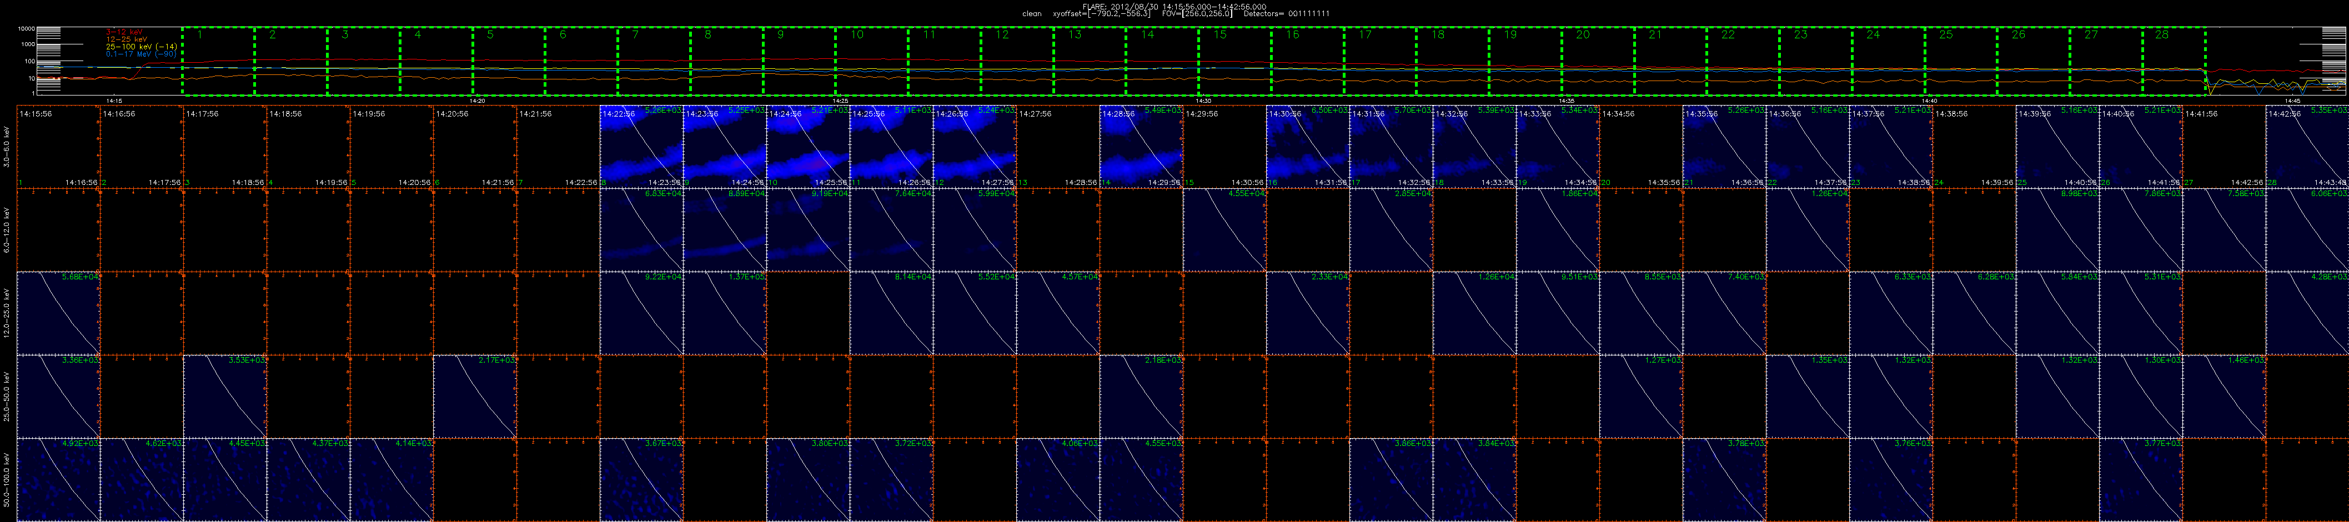Open the 3-6 keV image starting 14:26:56
The image size is (2349, 522).
point(975,147)
